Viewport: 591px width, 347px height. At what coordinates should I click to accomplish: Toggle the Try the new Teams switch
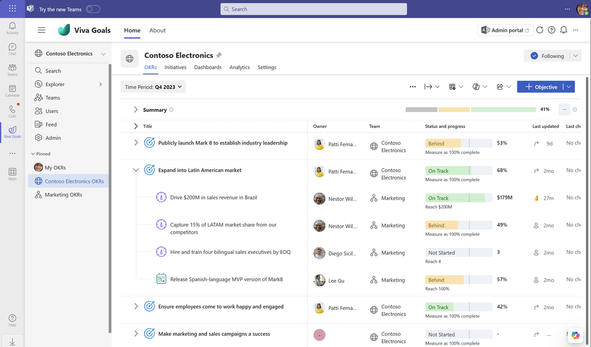(93, 9)
